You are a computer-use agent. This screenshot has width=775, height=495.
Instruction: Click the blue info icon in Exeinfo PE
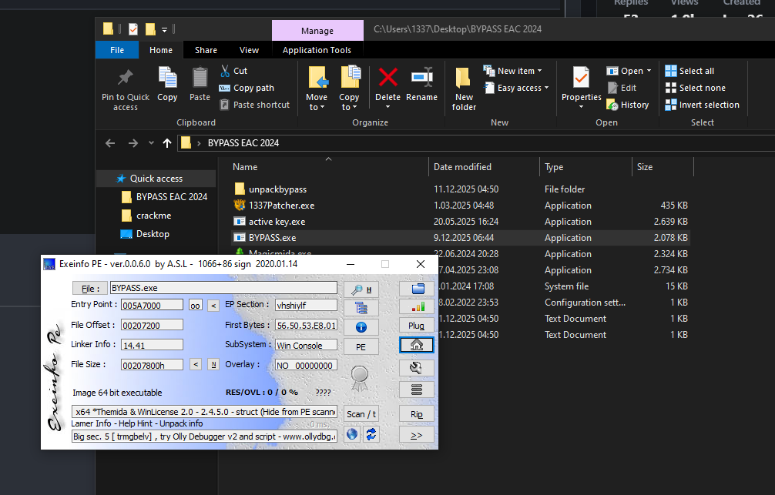pyautogui.click(x=361, y=326)
